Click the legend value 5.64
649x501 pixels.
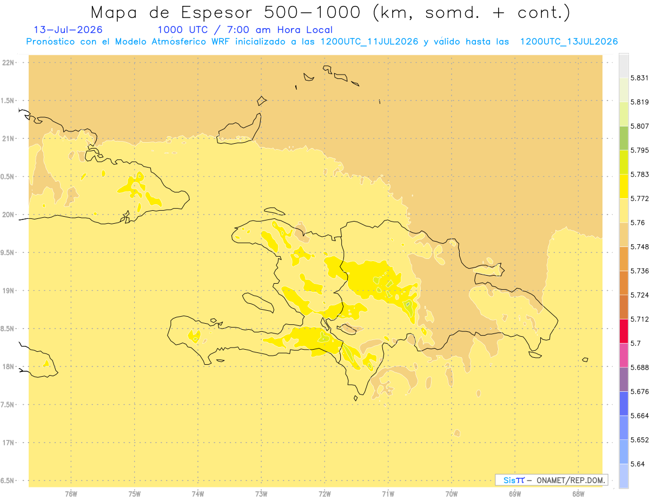pyautogui.click(x=638, y=464)
